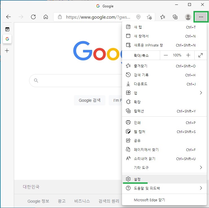Viewport: 209px width, 208px height.
Task: Select 새 창에서 menu item
Action: click(164, 36)
